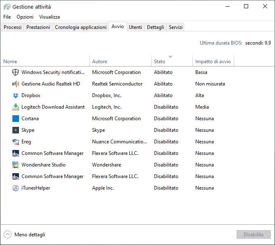Click Disabilitato status in Cortana row
This screenshot has height=245, width=275.
coord(166,119)
